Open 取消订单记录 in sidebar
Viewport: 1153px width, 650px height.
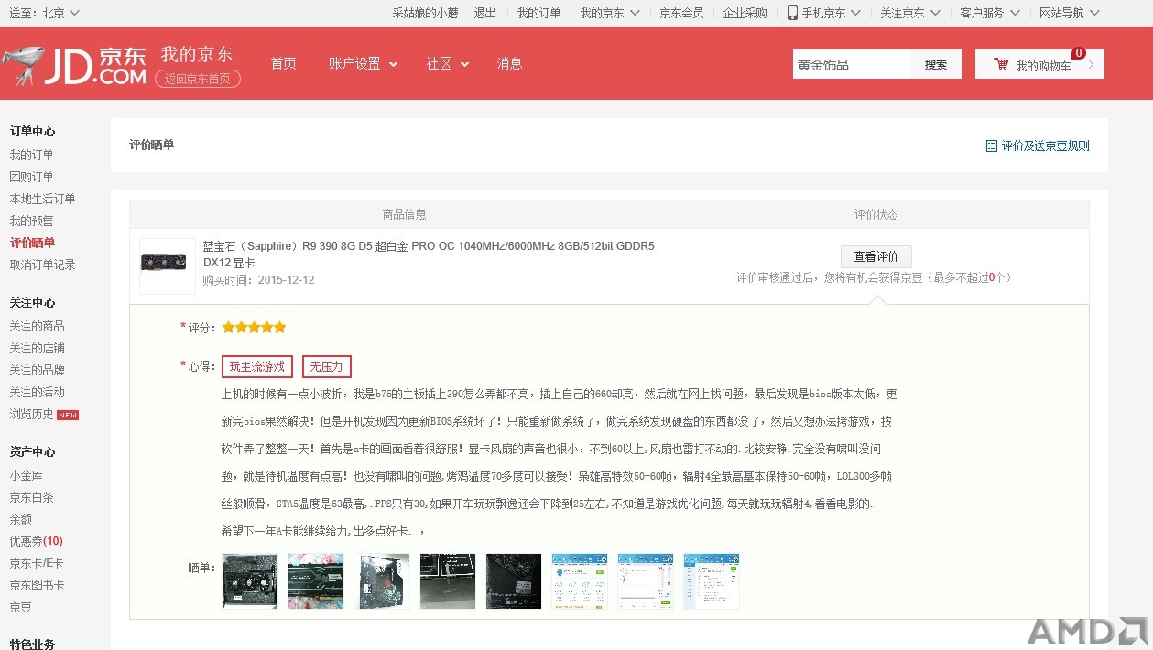tap(43, 265)
